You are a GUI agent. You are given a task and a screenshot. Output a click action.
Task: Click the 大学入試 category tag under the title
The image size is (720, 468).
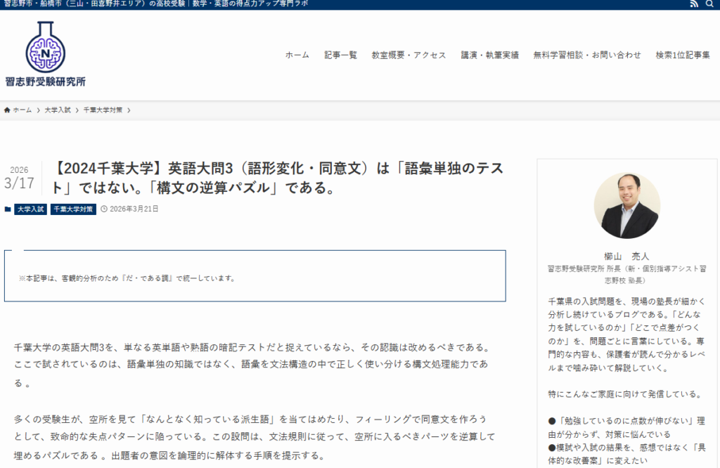[30, 209]
